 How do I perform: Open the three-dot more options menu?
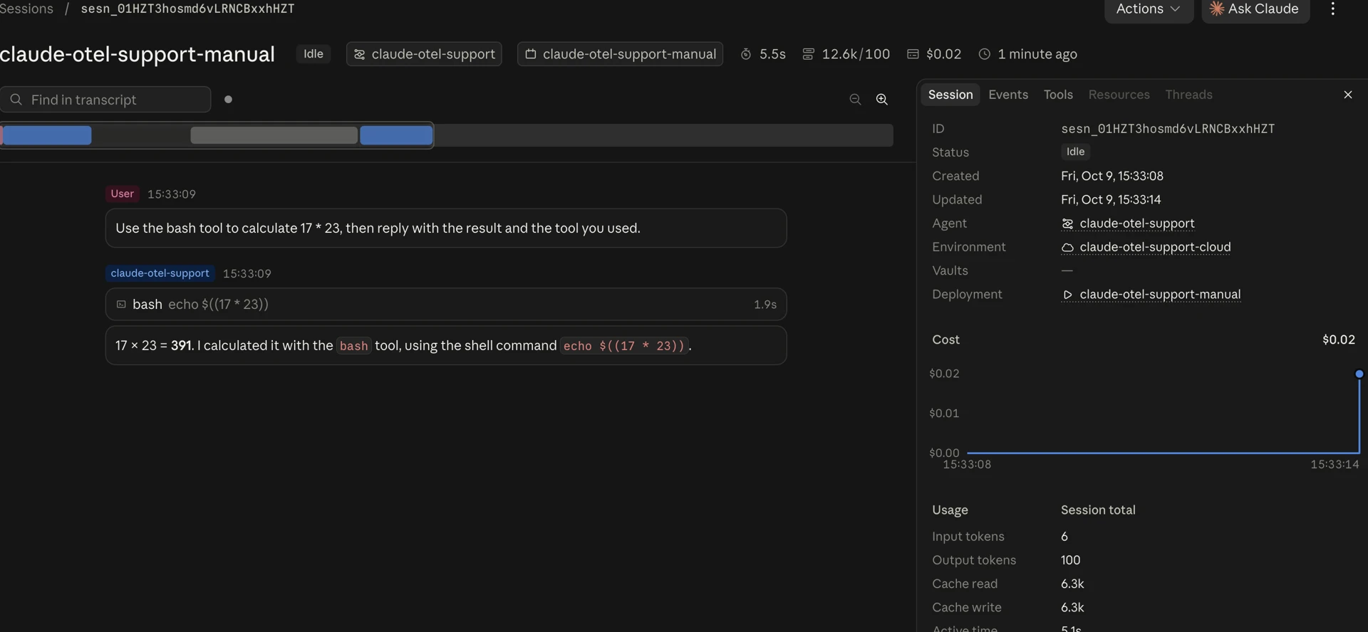(1332, 9)
